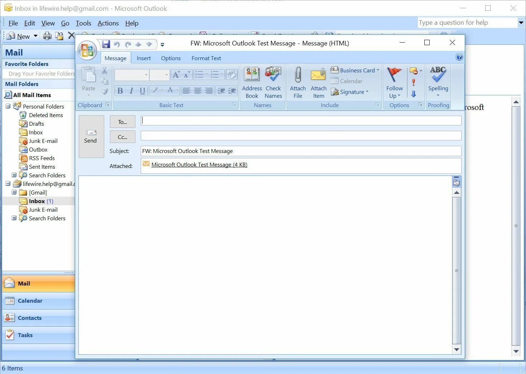Open the font size dropdown
Image resolution: width=526 pixels, height=374 pixels.
coord(167,75)
